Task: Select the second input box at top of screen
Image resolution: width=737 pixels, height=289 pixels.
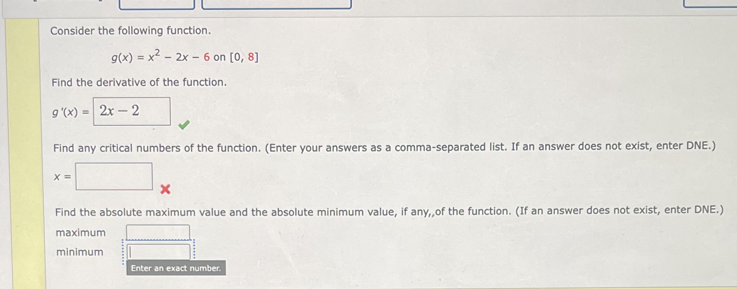Action: pos(276,4)
